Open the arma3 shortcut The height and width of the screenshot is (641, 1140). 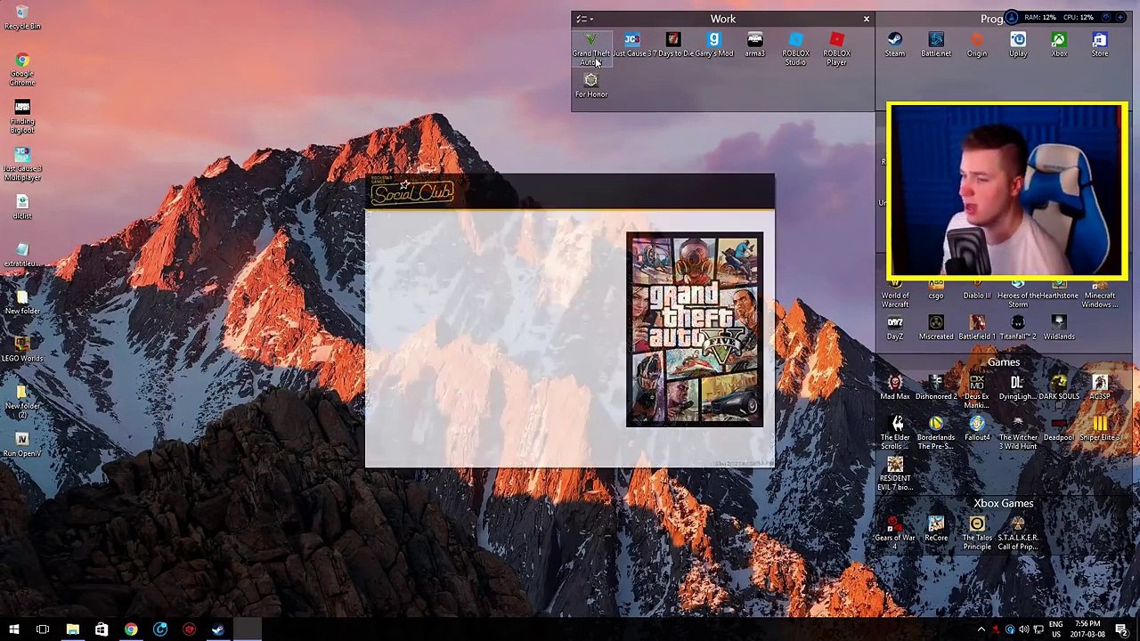(754, 45)
